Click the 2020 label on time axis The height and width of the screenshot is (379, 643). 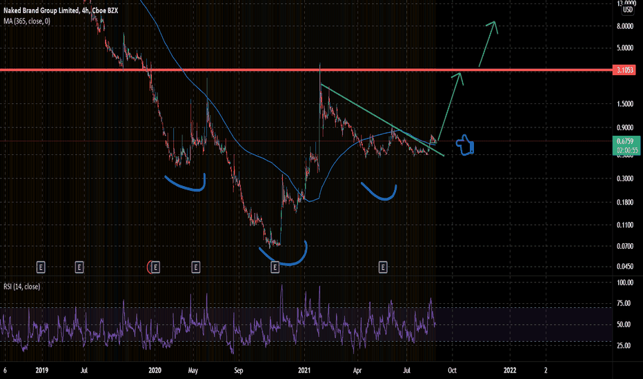tap(155, 371)
